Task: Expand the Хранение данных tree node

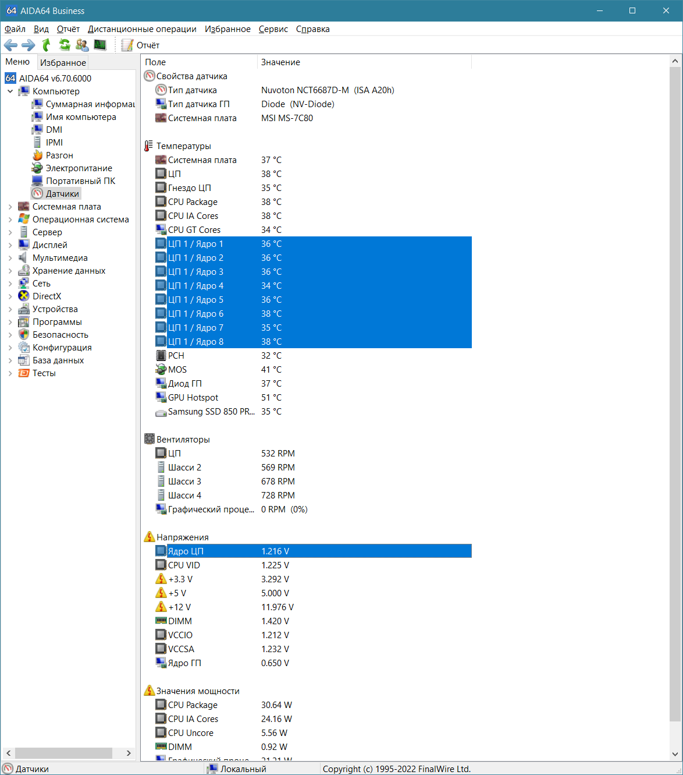Action: pos(10,271)
